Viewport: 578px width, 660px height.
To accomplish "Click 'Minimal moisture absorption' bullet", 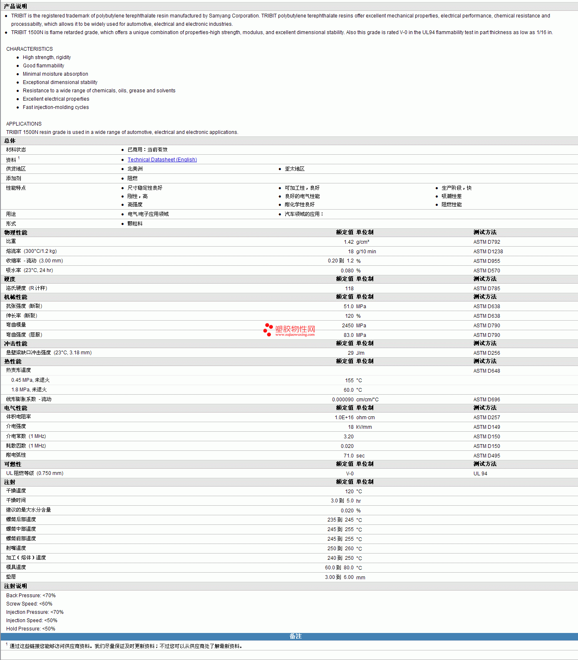I will click(55, 74).
